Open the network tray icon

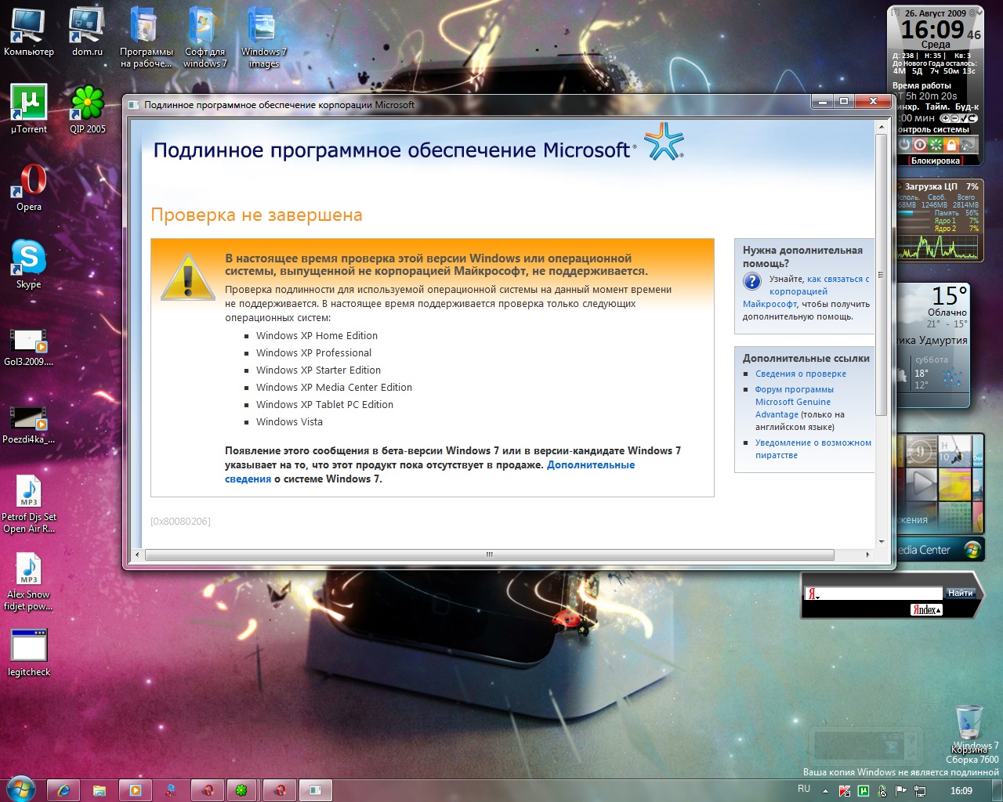pos(920,791)
